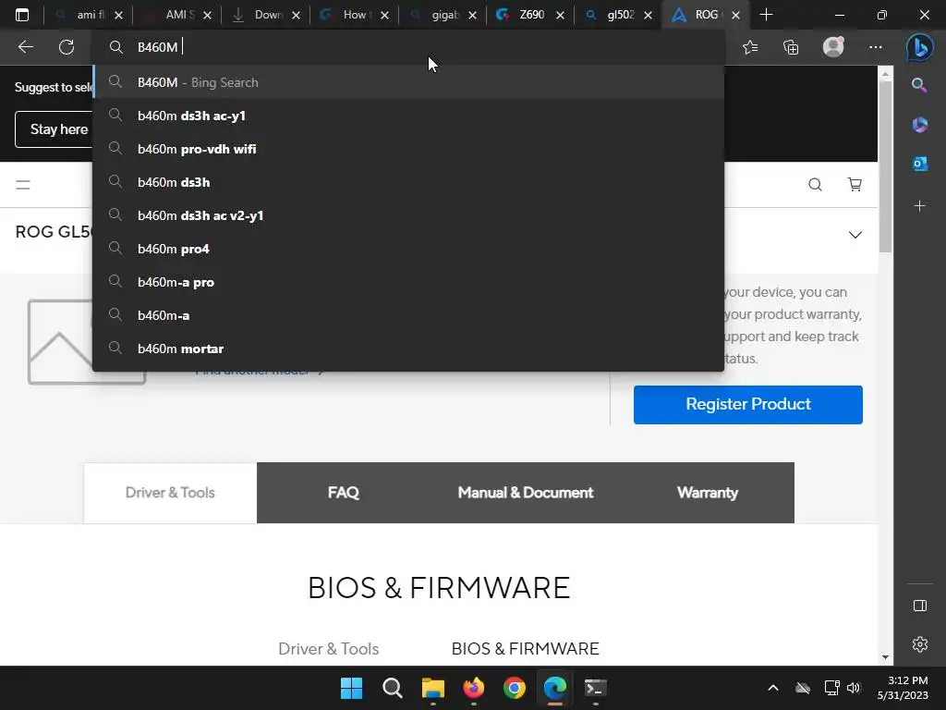Open Settings and more ellipsis menu
The width and height of the screenshot is (946, 710).
tap(876, 47)
